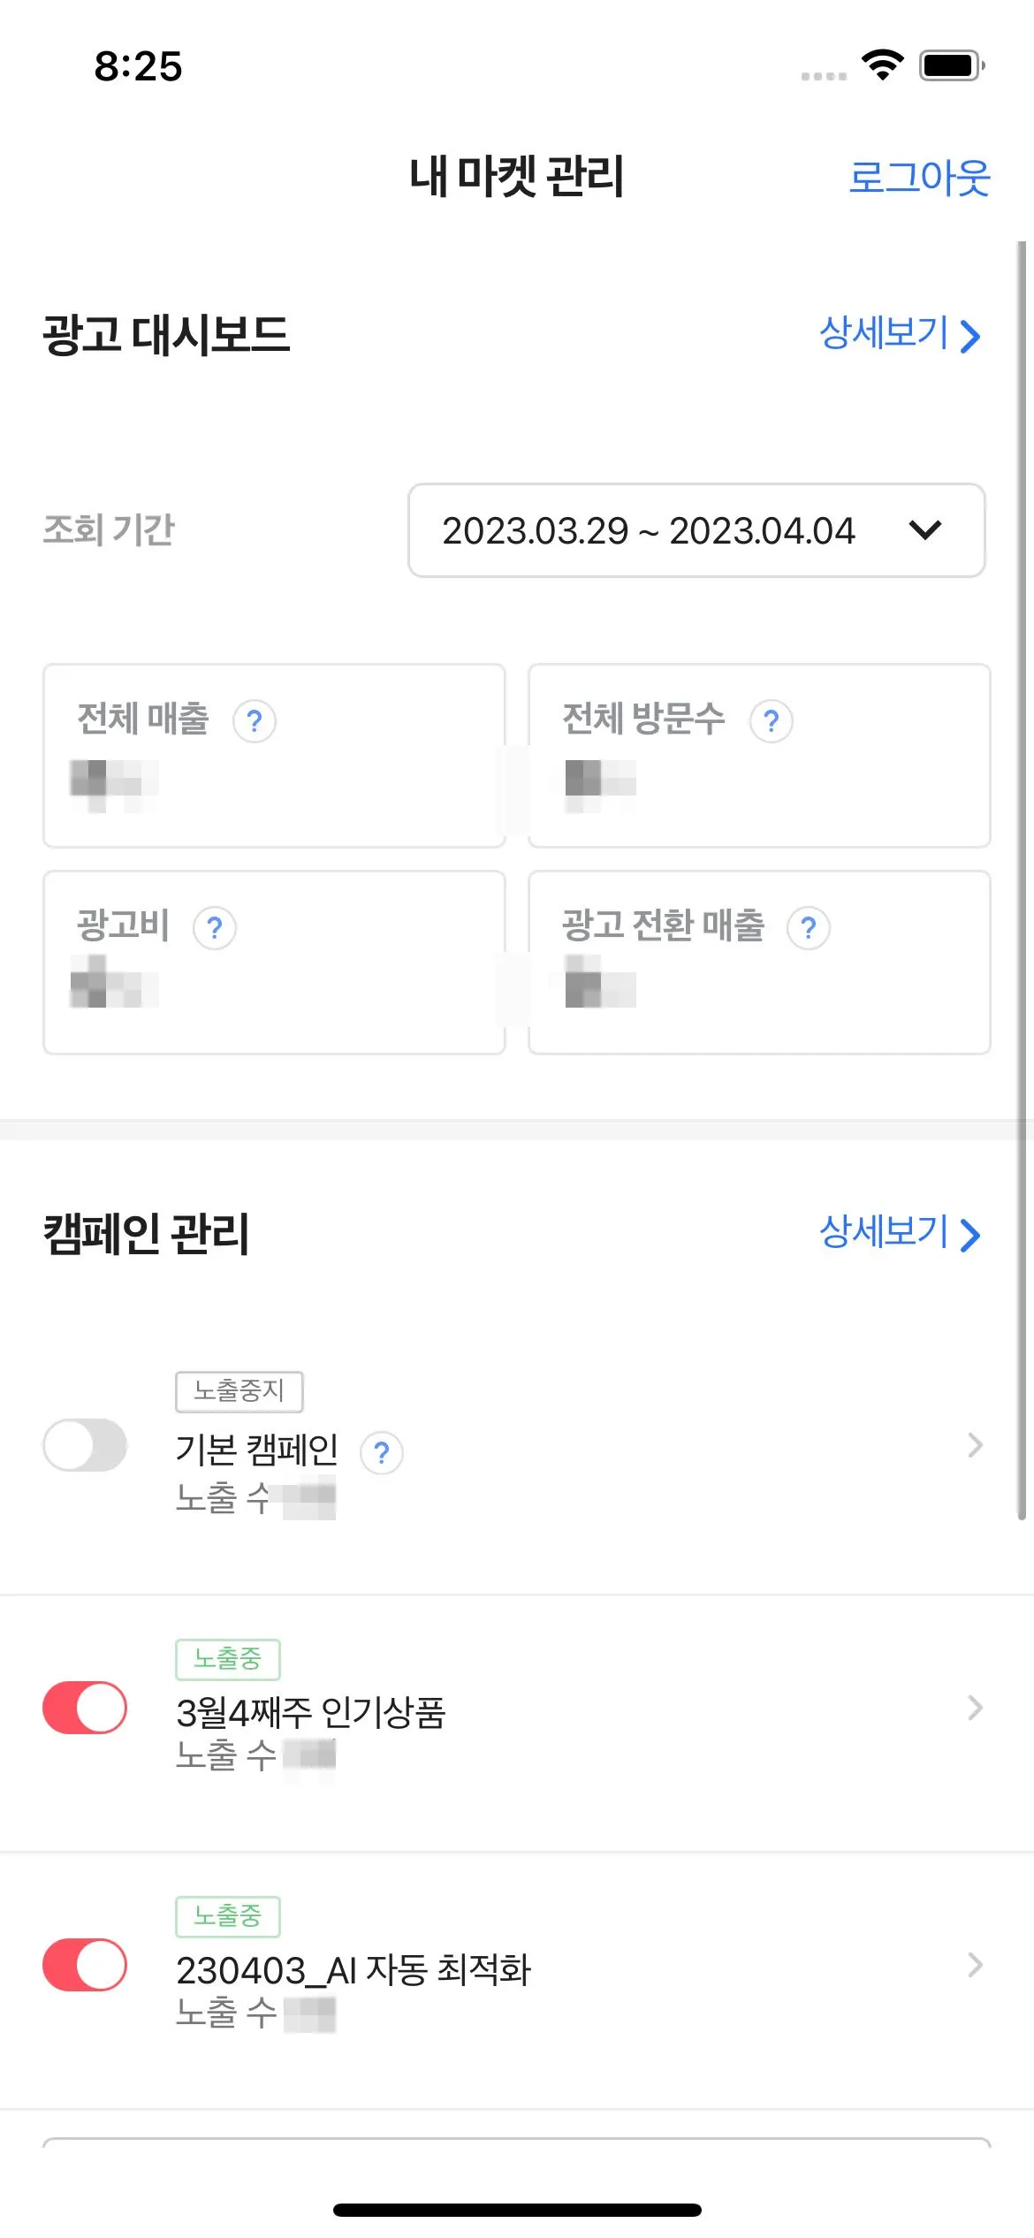The image size is (1034, 2238).
Task: Click help icon beside 광고비
Action: click(214, 928)
